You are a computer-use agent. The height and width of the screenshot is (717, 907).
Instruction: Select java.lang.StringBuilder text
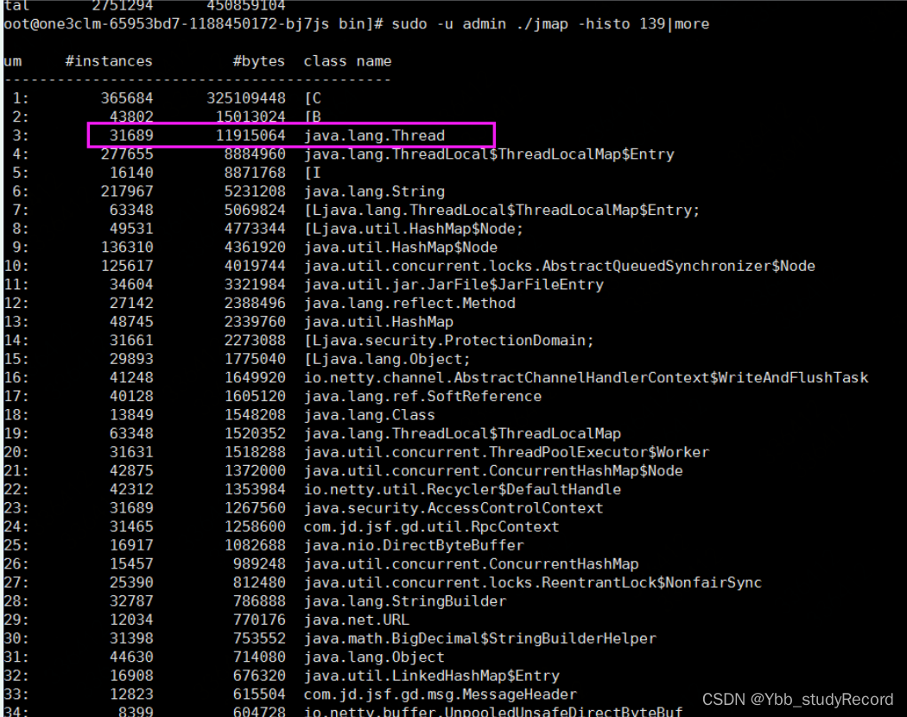[x=405, y=601]
